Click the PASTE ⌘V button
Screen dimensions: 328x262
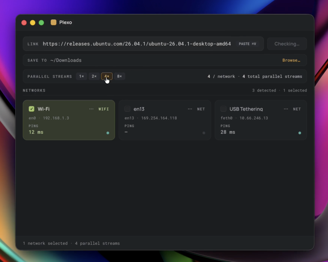[247, 44]
